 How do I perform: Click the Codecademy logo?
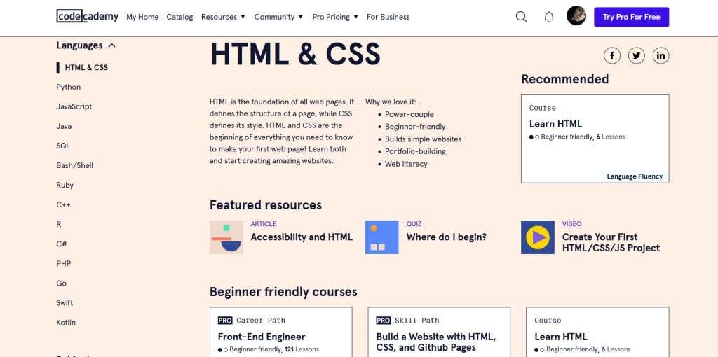[87, 16]
